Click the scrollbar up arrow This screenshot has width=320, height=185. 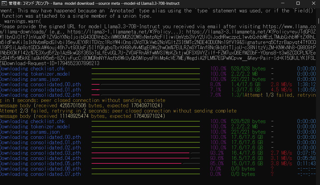pyautogui.click(x=318, y=9)
